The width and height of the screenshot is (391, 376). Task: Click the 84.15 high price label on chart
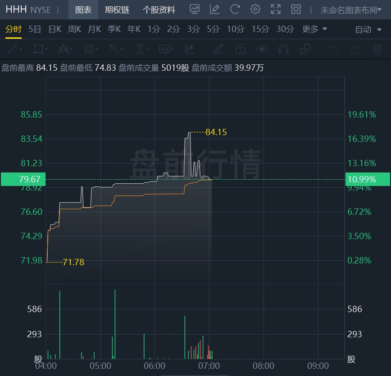(x=216, y=132)
